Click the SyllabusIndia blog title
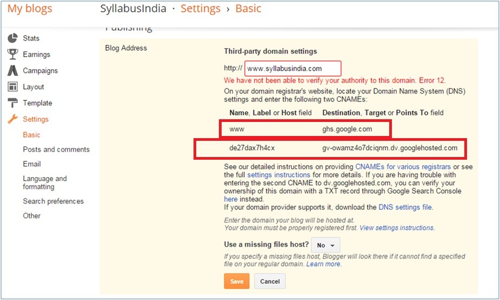500x300 pixels. pyautogui.click(x=134, y=9)
